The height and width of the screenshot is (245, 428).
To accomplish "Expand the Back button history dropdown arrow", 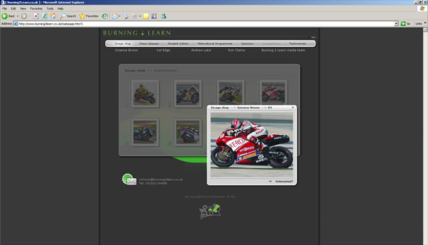I will coord(18,16).
